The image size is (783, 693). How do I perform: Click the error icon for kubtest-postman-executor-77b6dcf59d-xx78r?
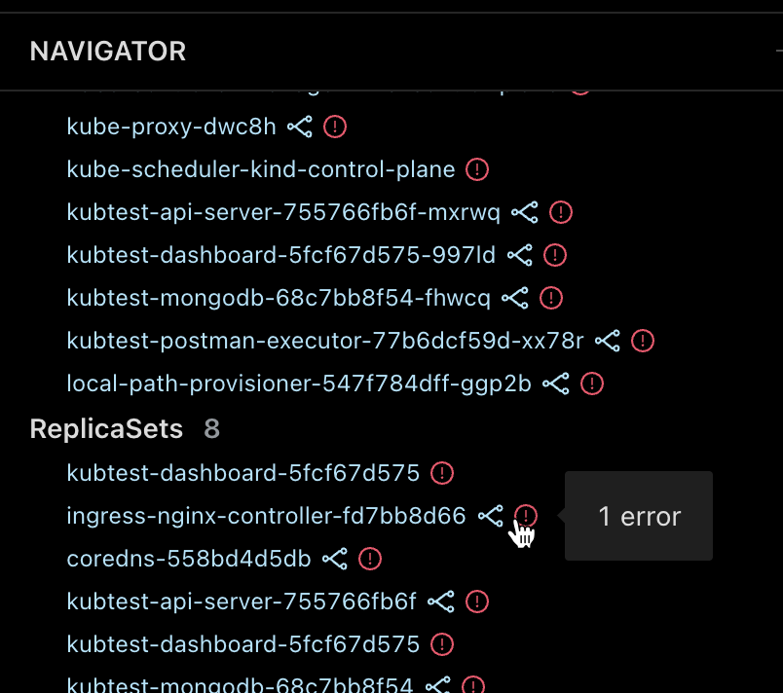tap(643, 342)
